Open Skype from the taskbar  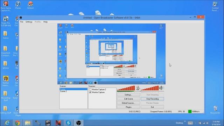click(69, 123)
